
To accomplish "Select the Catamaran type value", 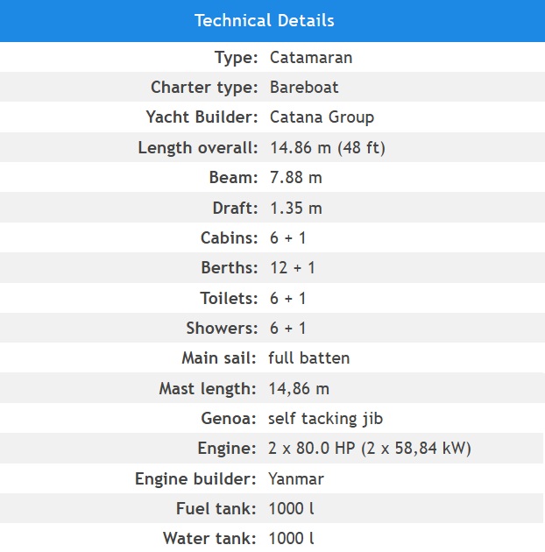I will point(311,57).
